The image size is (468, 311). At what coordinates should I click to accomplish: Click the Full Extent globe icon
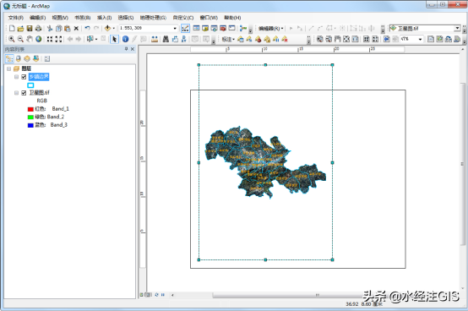(x=39, y=39)
